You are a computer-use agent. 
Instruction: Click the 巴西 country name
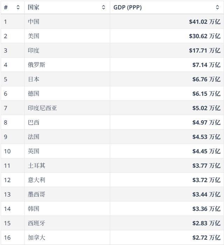(34, 122)
